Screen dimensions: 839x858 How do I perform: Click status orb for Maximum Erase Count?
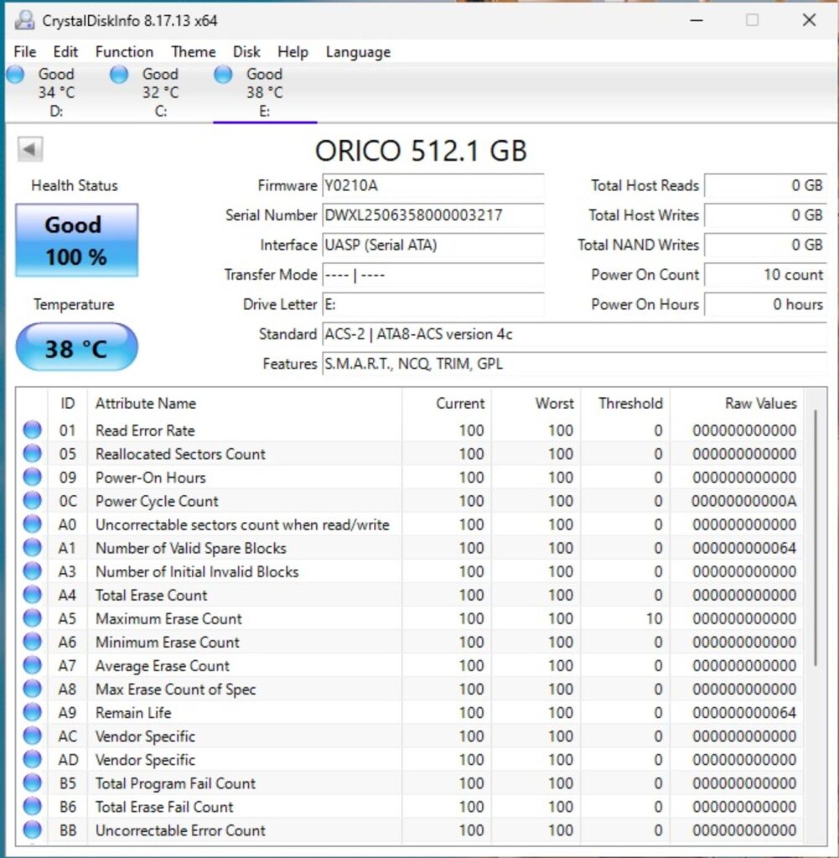33,618
